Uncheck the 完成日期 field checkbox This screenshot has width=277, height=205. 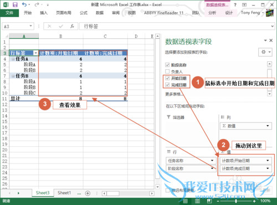pyautogui.click(x=167, y=85)
